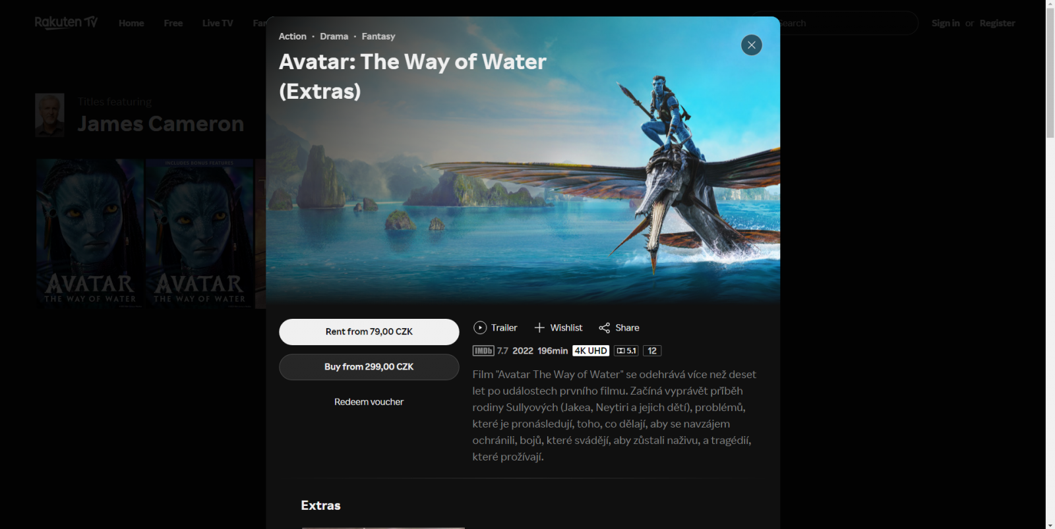1055x529 pixels.
Task: Select the Fantasy genre tag
Action: pyautogui.click(x=378, y=36)
